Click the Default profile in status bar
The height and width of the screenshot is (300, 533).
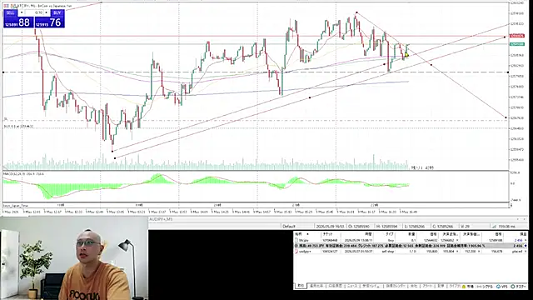coord(289,226)
